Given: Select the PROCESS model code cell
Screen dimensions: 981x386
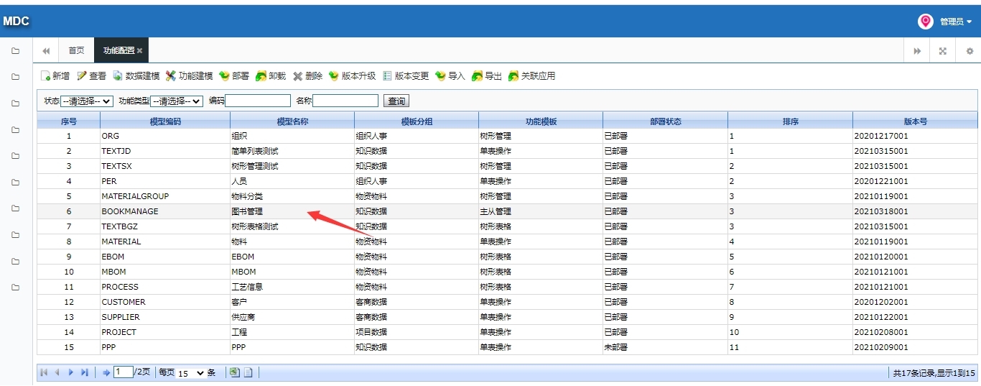Looking at the screenshot, I should click(x=165, y=287).
